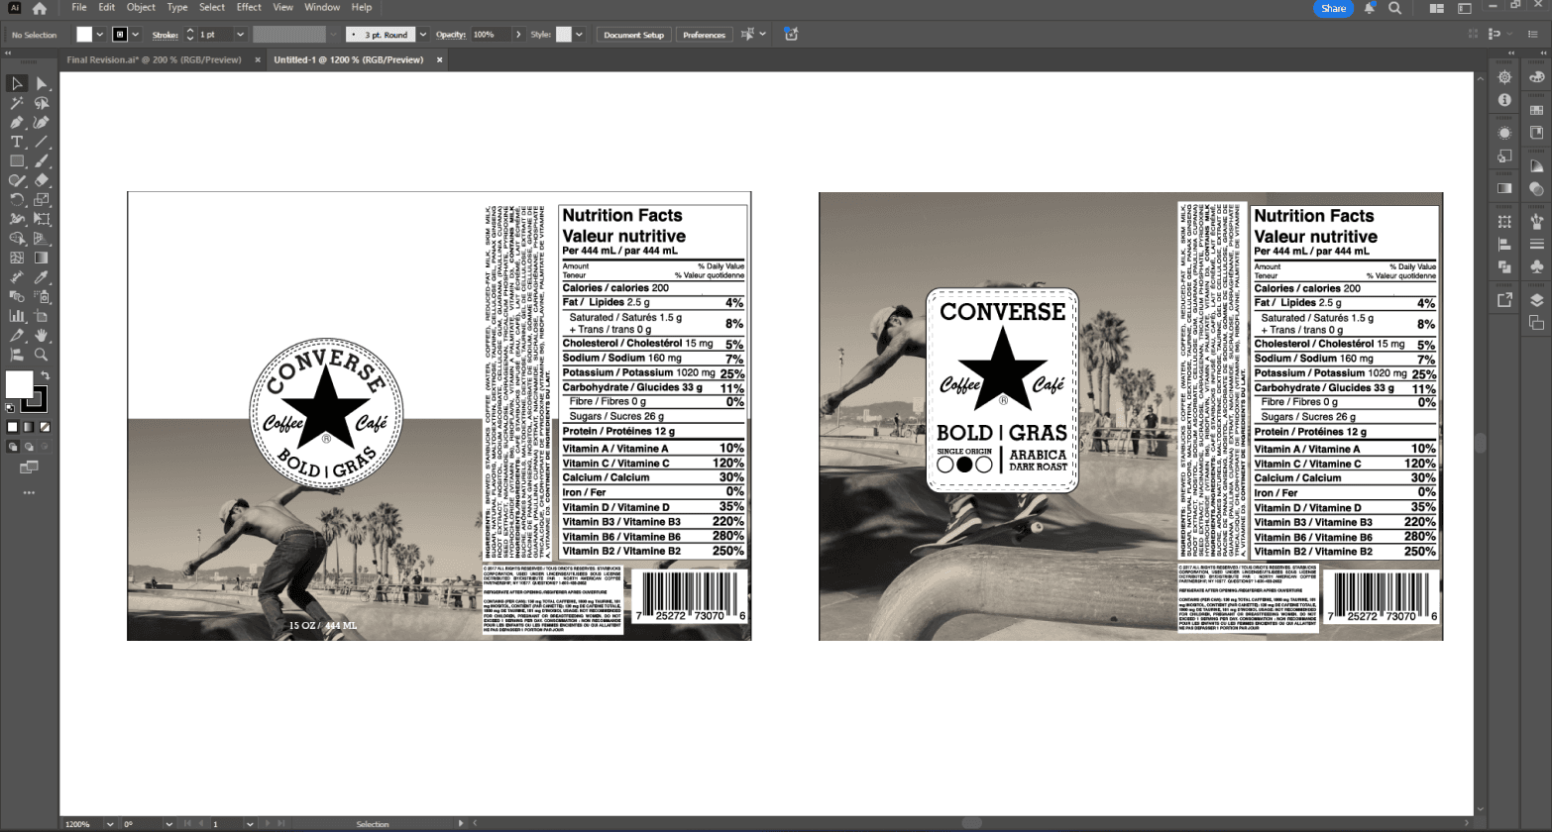1552x832 pixels.
Task: Switch to Final Revision.ai tab
Action: pos(154,60)
